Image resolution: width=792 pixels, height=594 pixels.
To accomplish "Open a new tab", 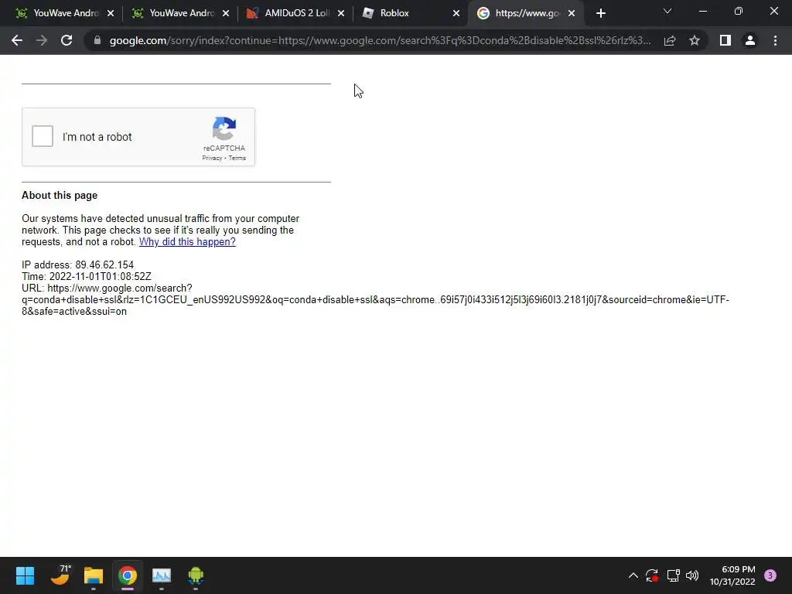I will click(x=600, y=13).
